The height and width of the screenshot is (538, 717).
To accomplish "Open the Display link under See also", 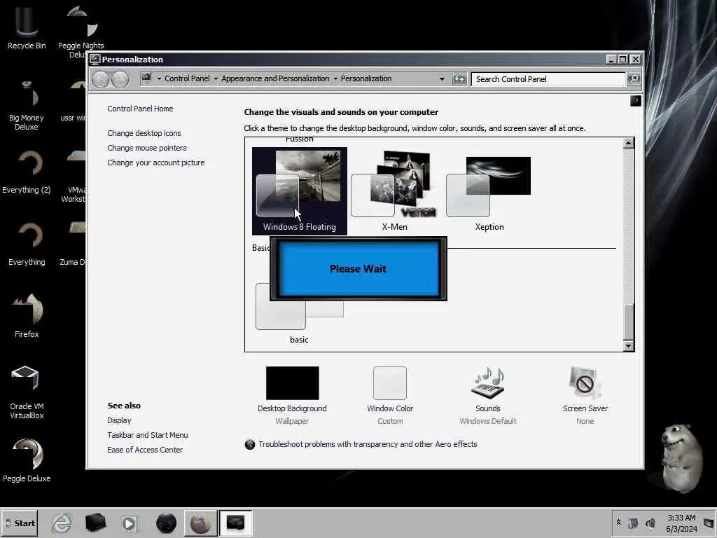I will coord(119,420).
